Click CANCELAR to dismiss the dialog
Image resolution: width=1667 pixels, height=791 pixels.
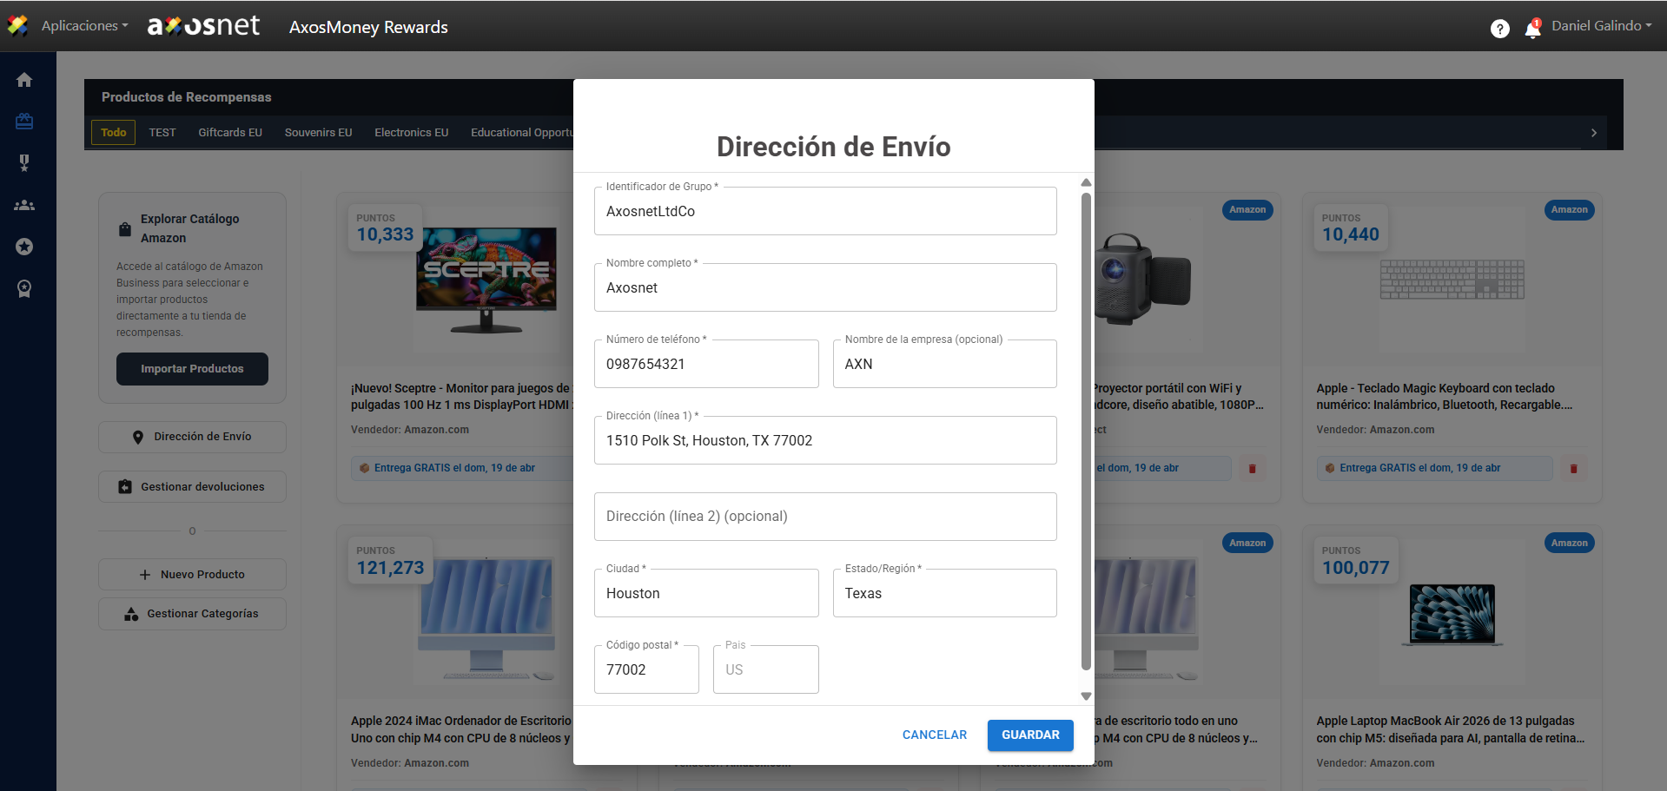(x=934, y=735)
